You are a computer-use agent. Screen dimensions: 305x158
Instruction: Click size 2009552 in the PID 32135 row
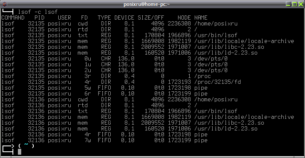click(x=153, y=47)
